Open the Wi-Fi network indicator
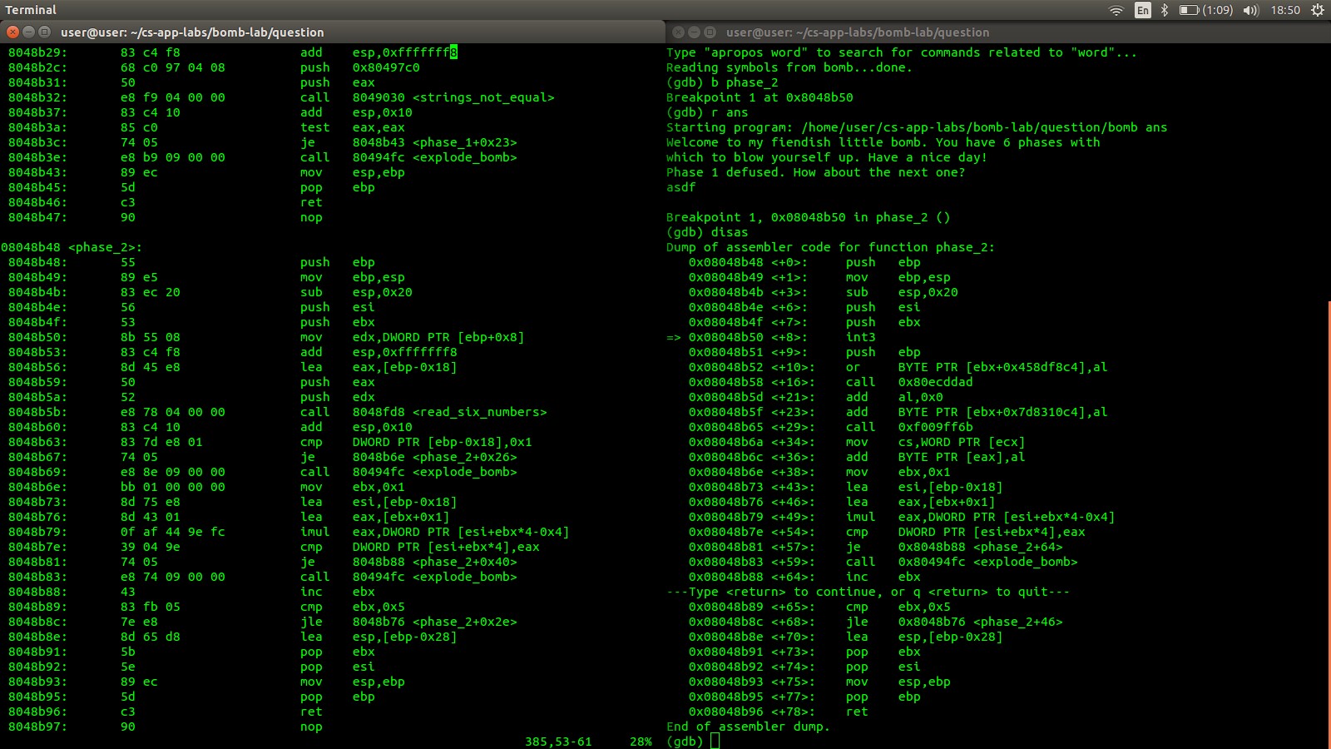This screenshot has height=749, width=1331. 1116,10
